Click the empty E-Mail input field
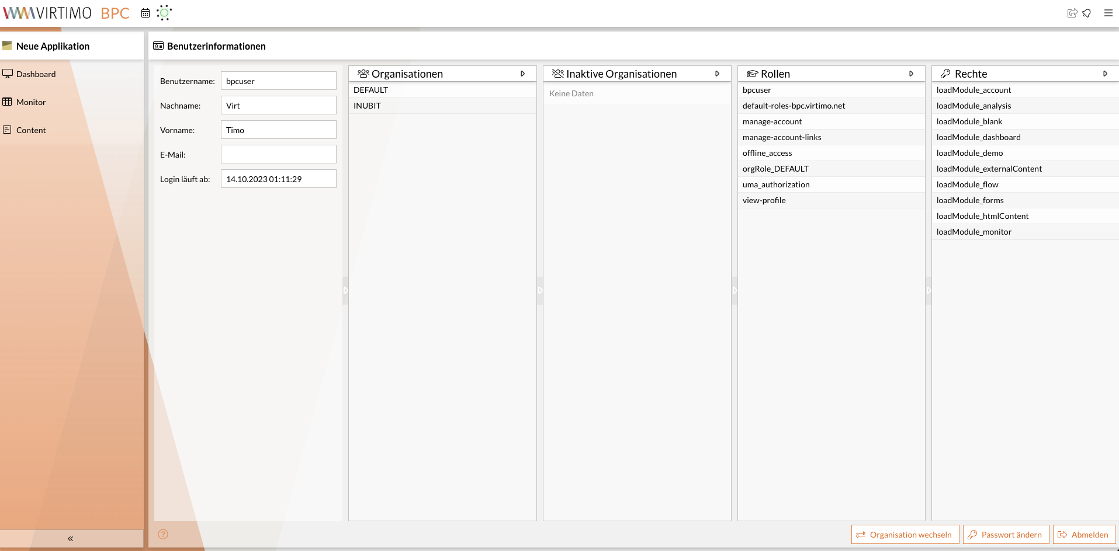1119x551 pixels. tap(279, 155)
